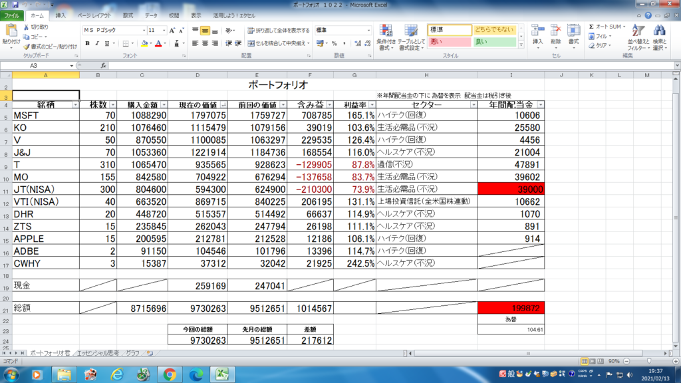Open the font size dropdown showing 11

click(164, 31)
